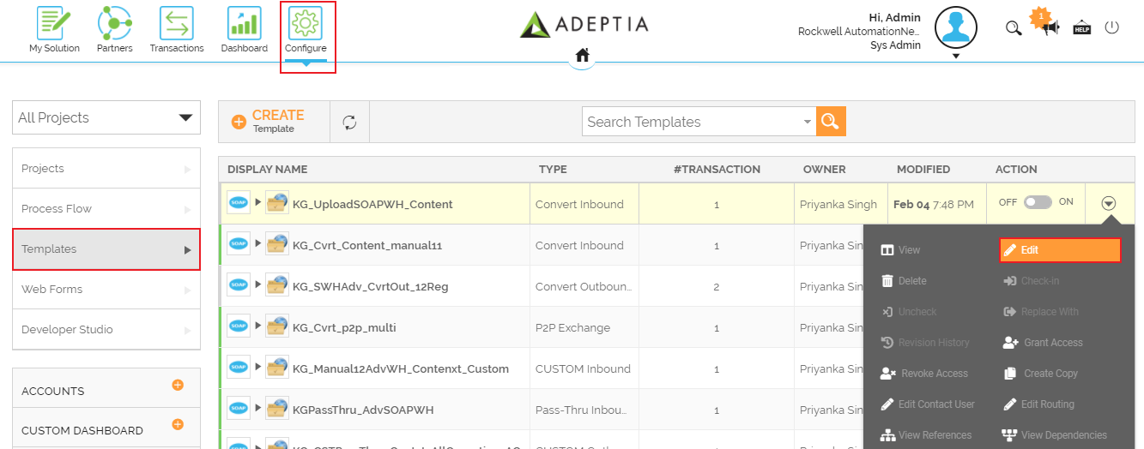The height and width of the screenshot is (449, 1144).
Task: Click the refresh templates icon
Action: pos(349,123)
